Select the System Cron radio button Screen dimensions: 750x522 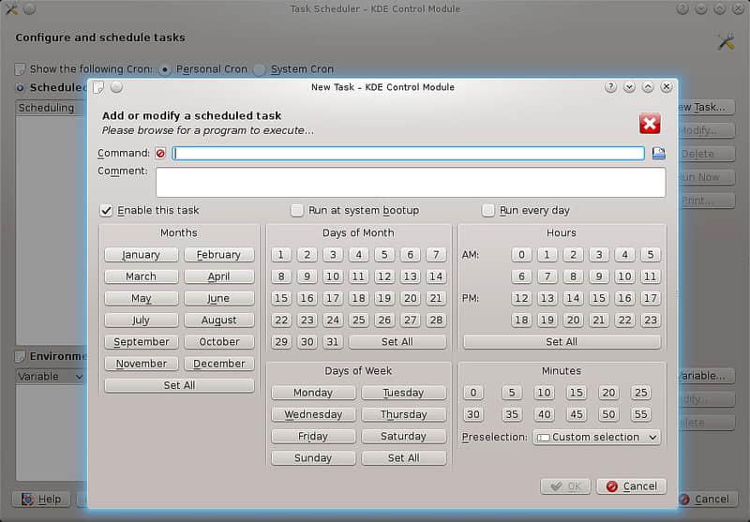260,69
